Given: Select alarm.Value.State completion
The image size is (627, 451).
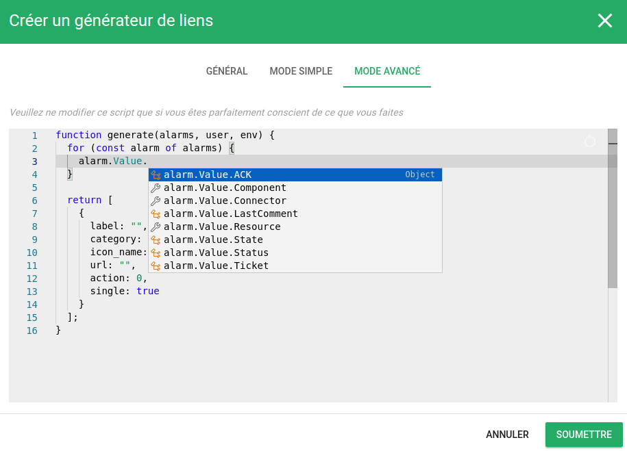Looking at the screenshot, I should [x=295, y=240].
